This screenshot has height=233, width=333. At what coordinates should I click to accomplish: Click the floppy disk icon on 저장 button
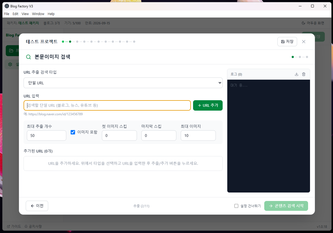pos(283,41)
